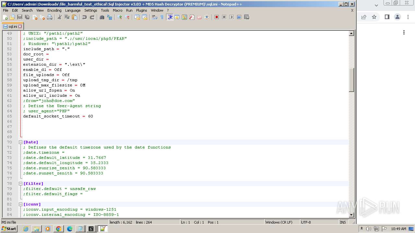Viewport: 415px width, 233px height.
Task: Open the Encoding menu
Action: point(54,10)
